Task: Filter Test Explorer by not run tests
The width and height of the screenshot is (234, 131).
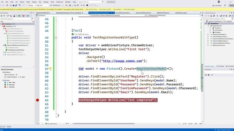Action: tap(29, 16)
